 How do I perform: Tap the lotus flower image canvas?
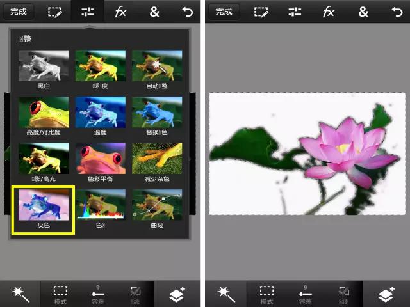click(307, 153)
